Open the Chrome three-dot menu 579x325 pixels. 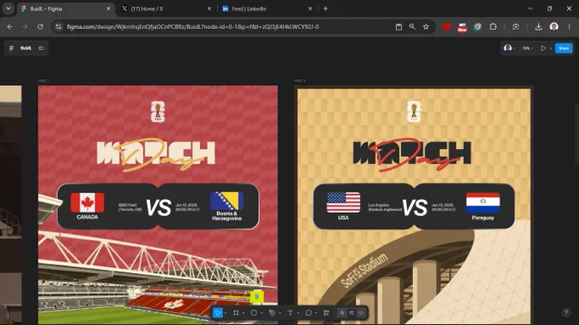[569, 26]
